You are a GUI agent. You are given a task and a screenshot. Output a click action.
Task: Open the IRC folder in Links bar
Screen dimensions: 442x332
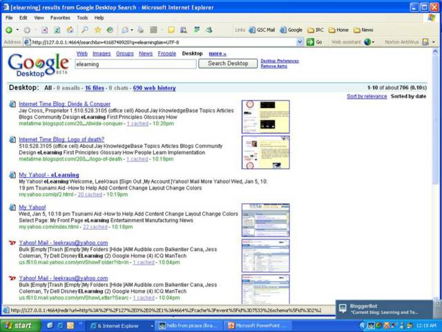click(x=316, y=30)
